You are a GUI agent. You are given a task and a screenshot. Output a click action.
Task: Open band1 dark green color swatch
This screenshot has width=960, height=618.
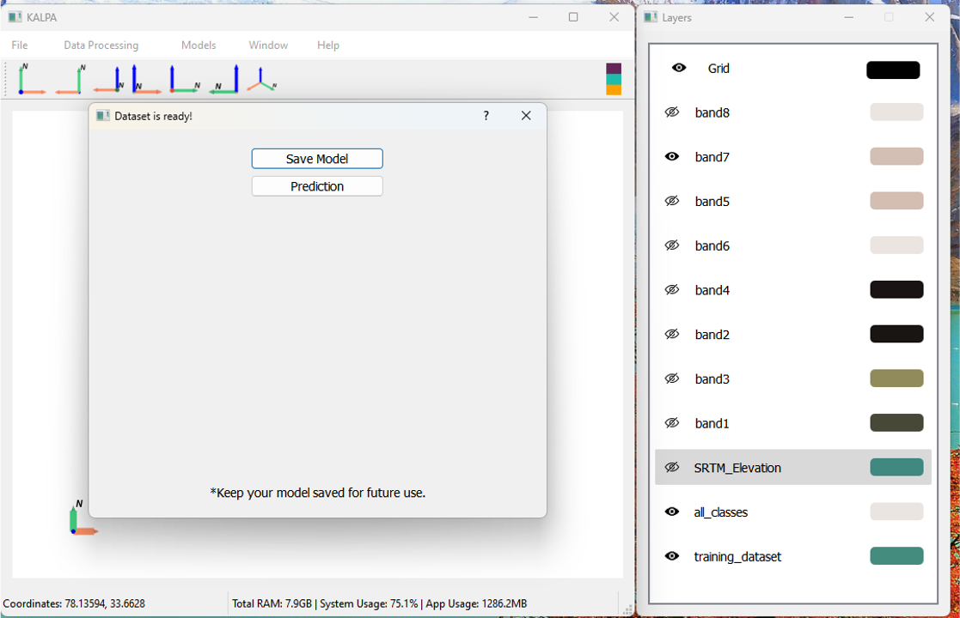click(896, 422)
